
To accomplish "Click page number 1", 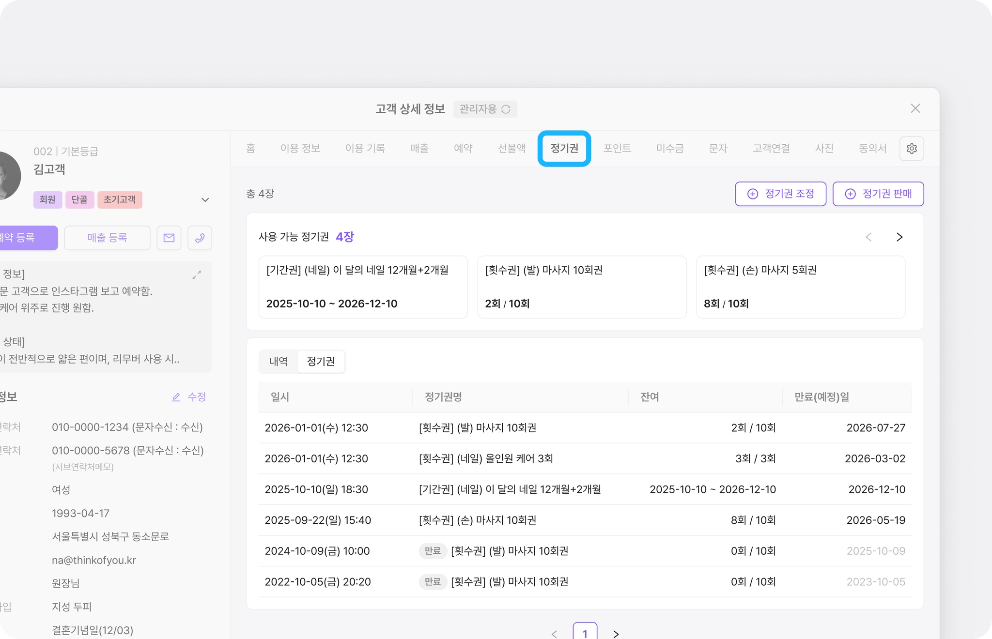I will coord(585,633).
